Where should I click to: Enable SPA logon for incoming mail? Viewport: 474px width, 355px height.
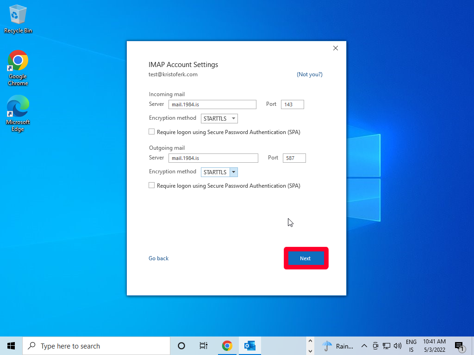point(151,132)
